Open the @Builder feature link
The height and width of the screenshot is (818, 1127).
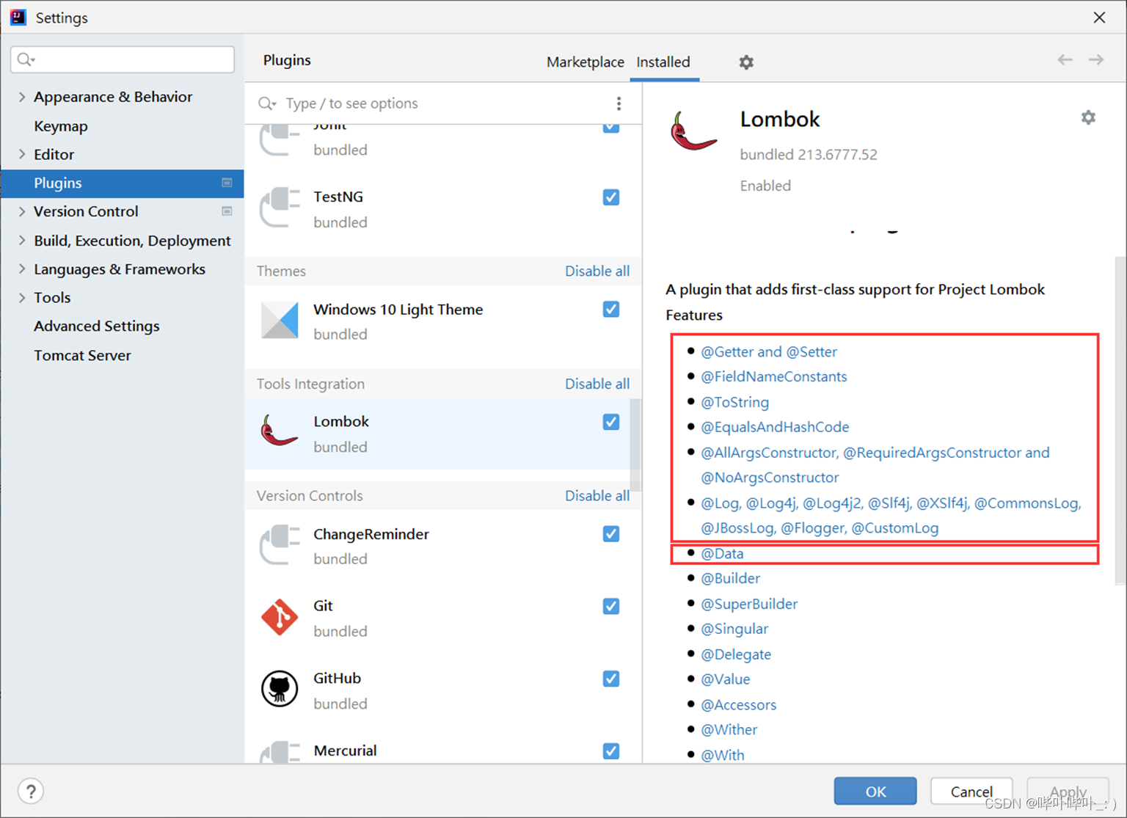[x=731, y=578]
